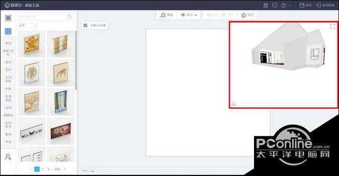Jump to last page 3381
This screenshot has width=339, height=176.
(57, 169)
